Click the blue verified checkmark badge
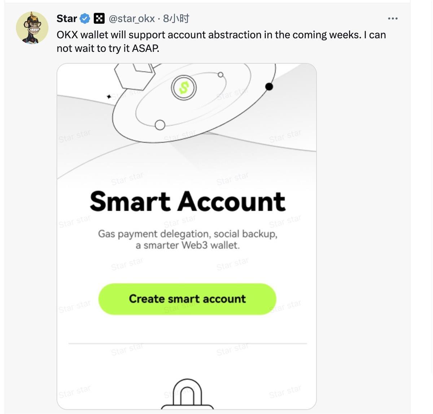The image size is (433, 414). 85,18
